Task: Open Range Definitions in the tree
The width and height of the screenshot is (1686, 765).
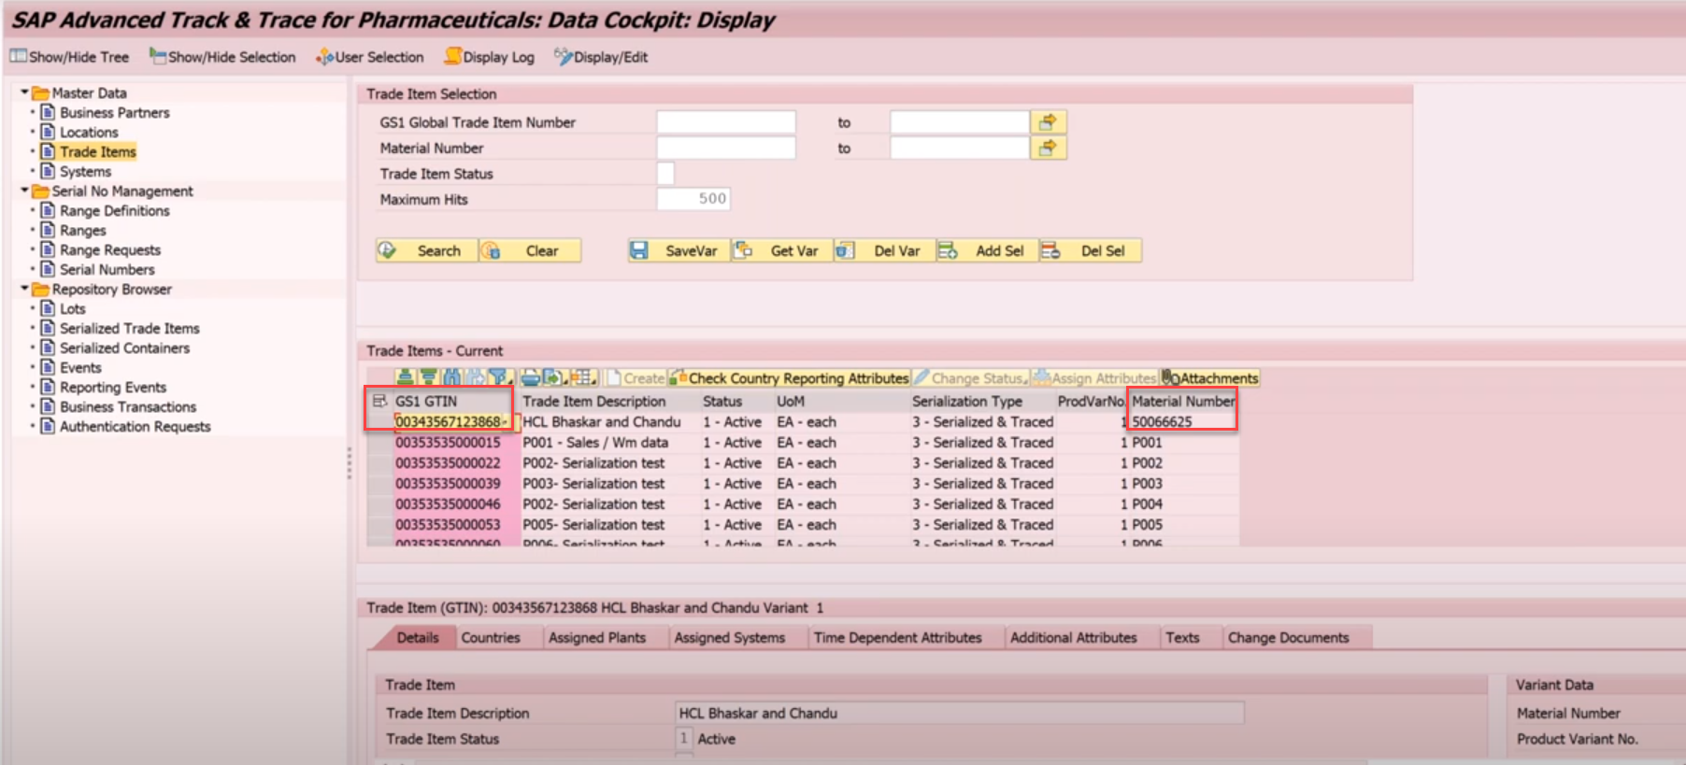Action: (115, 210)
